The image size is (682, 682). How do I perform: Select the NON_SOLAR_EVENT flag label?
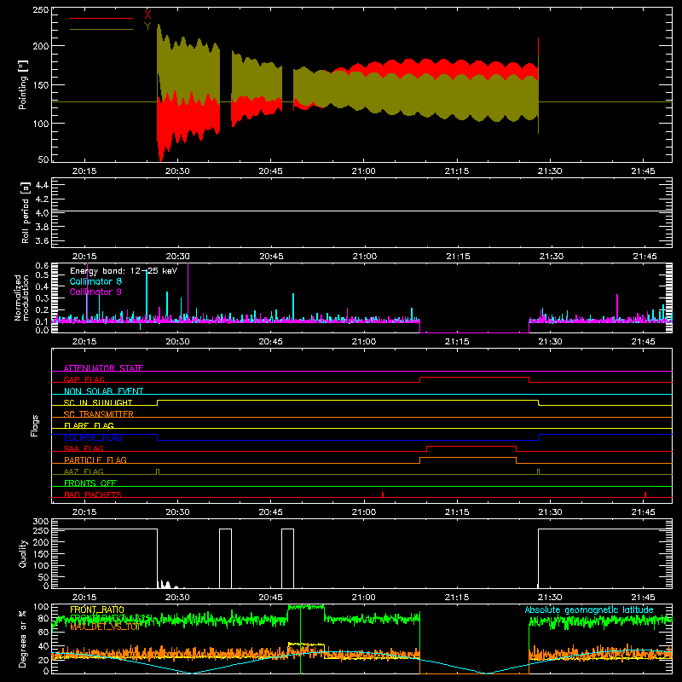tap(103, 391)
